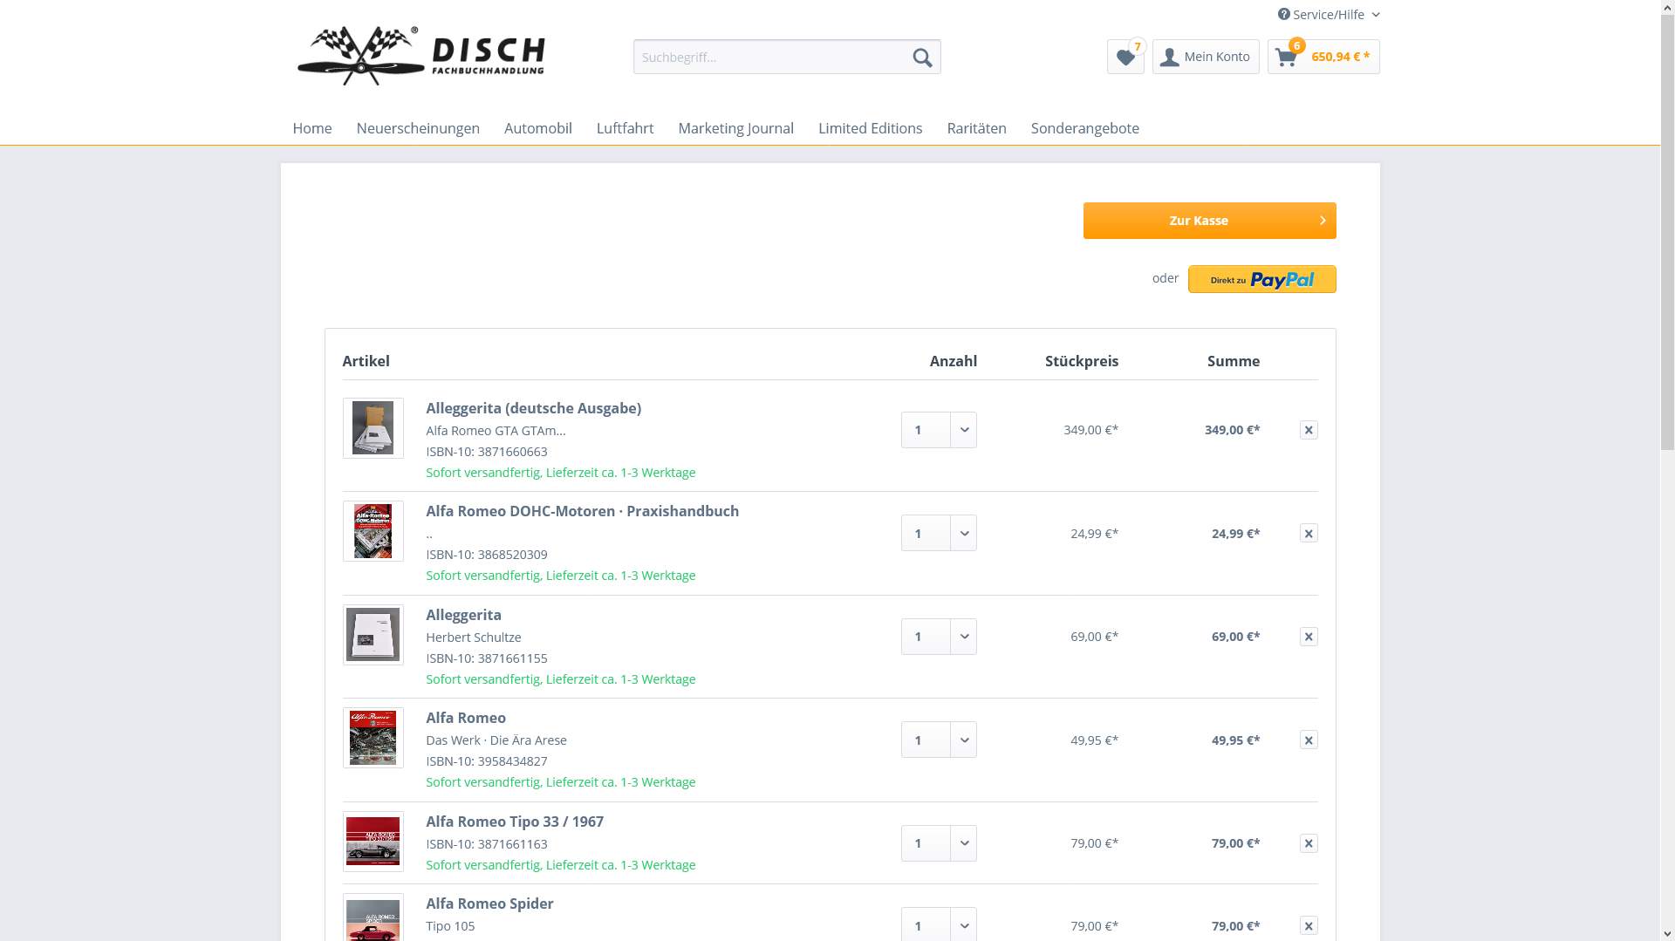Open the Limited Editions category
Viewport: 1675px width, 941px height.
pos(870,128)
